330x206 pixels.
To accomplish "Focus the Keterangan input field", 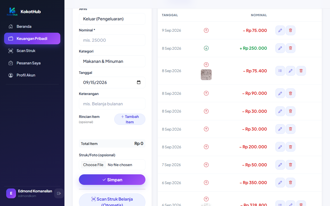I will click(x=112, y=104).
